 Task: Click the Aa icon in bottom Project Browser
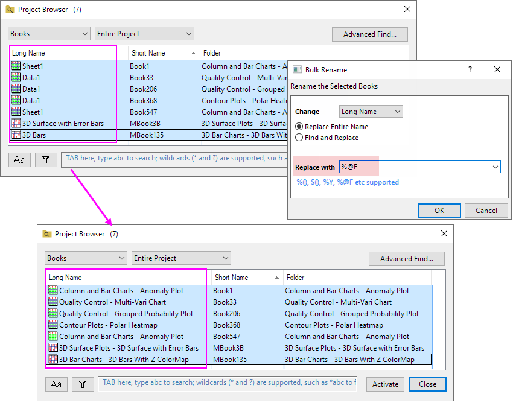[56, 384]
